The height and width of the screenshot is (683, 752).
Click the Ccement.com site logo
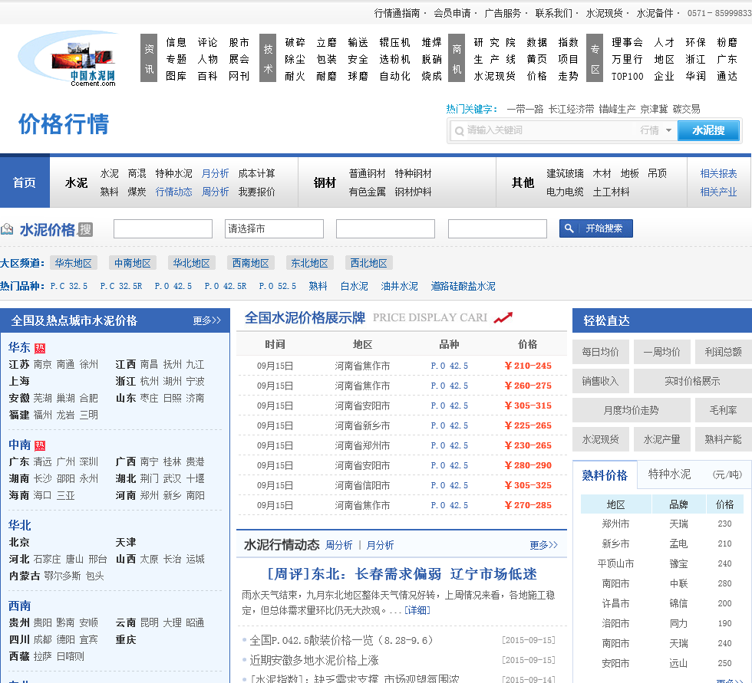coord(69,59)
